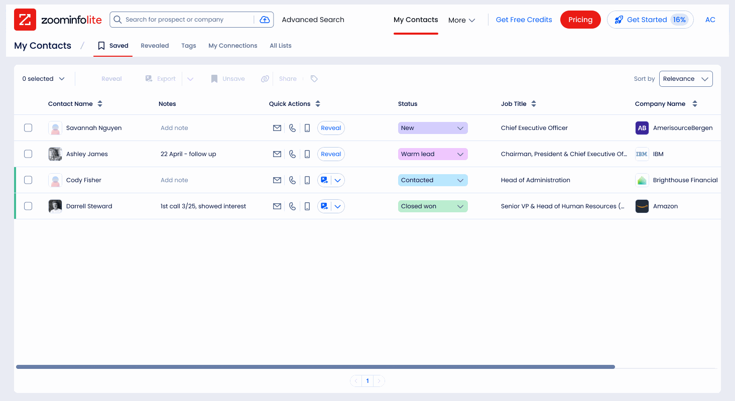
Task: Open My Contacts in top navigation
Action: 416,20
